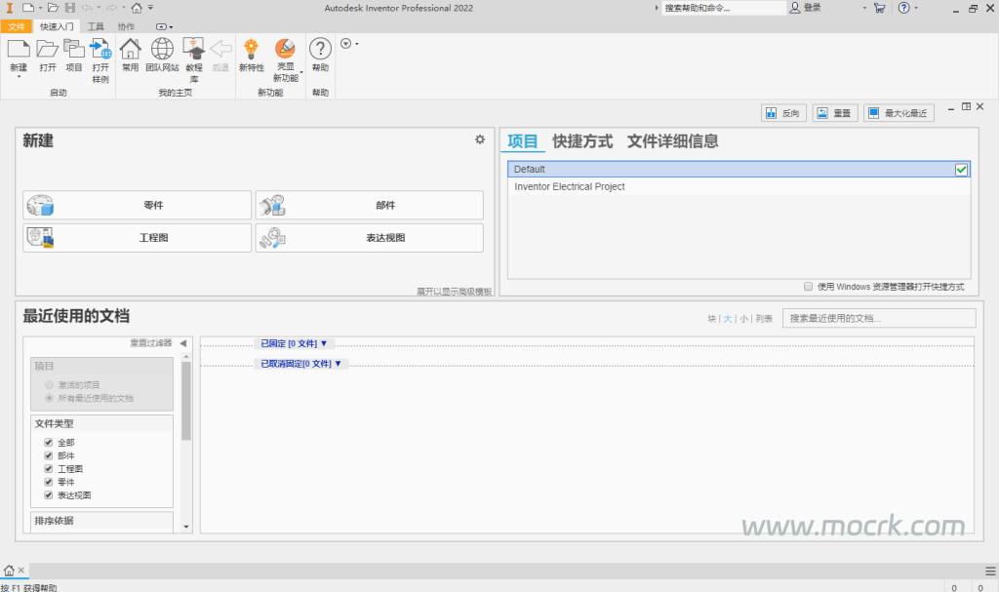Toggle the 工程图 file type checkbox
The height and width of the screenshot is (592, 999).
pos(48,469)
